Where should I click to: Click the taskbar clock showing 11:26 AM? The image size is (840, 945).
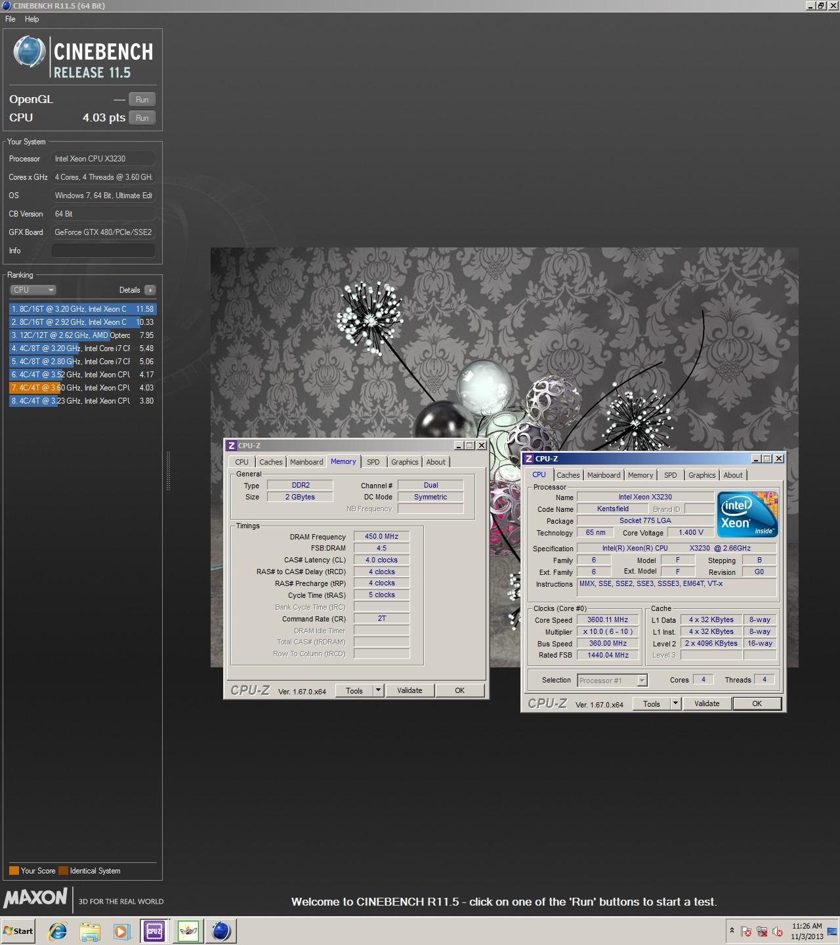coord(807,931)
